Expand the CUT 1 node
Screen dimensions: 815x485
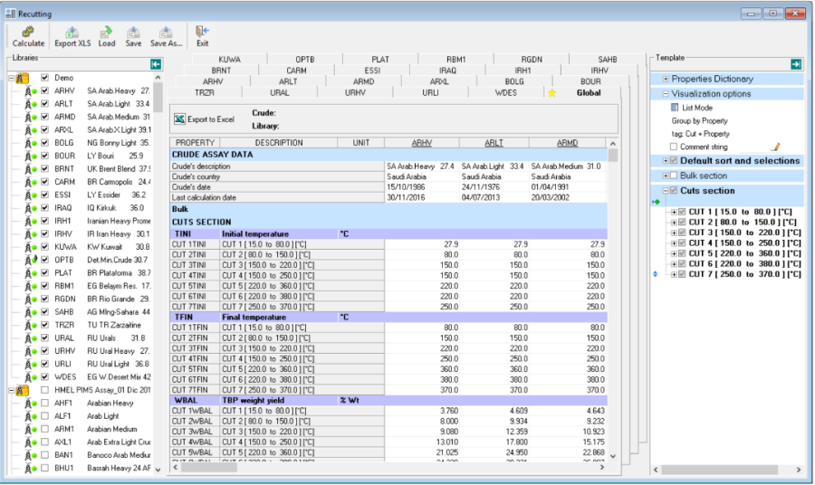(x=674, y=212)
